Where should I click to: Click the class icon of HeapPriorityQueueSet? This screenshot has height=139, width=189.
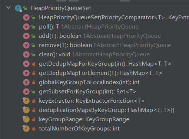coord(18,8)
